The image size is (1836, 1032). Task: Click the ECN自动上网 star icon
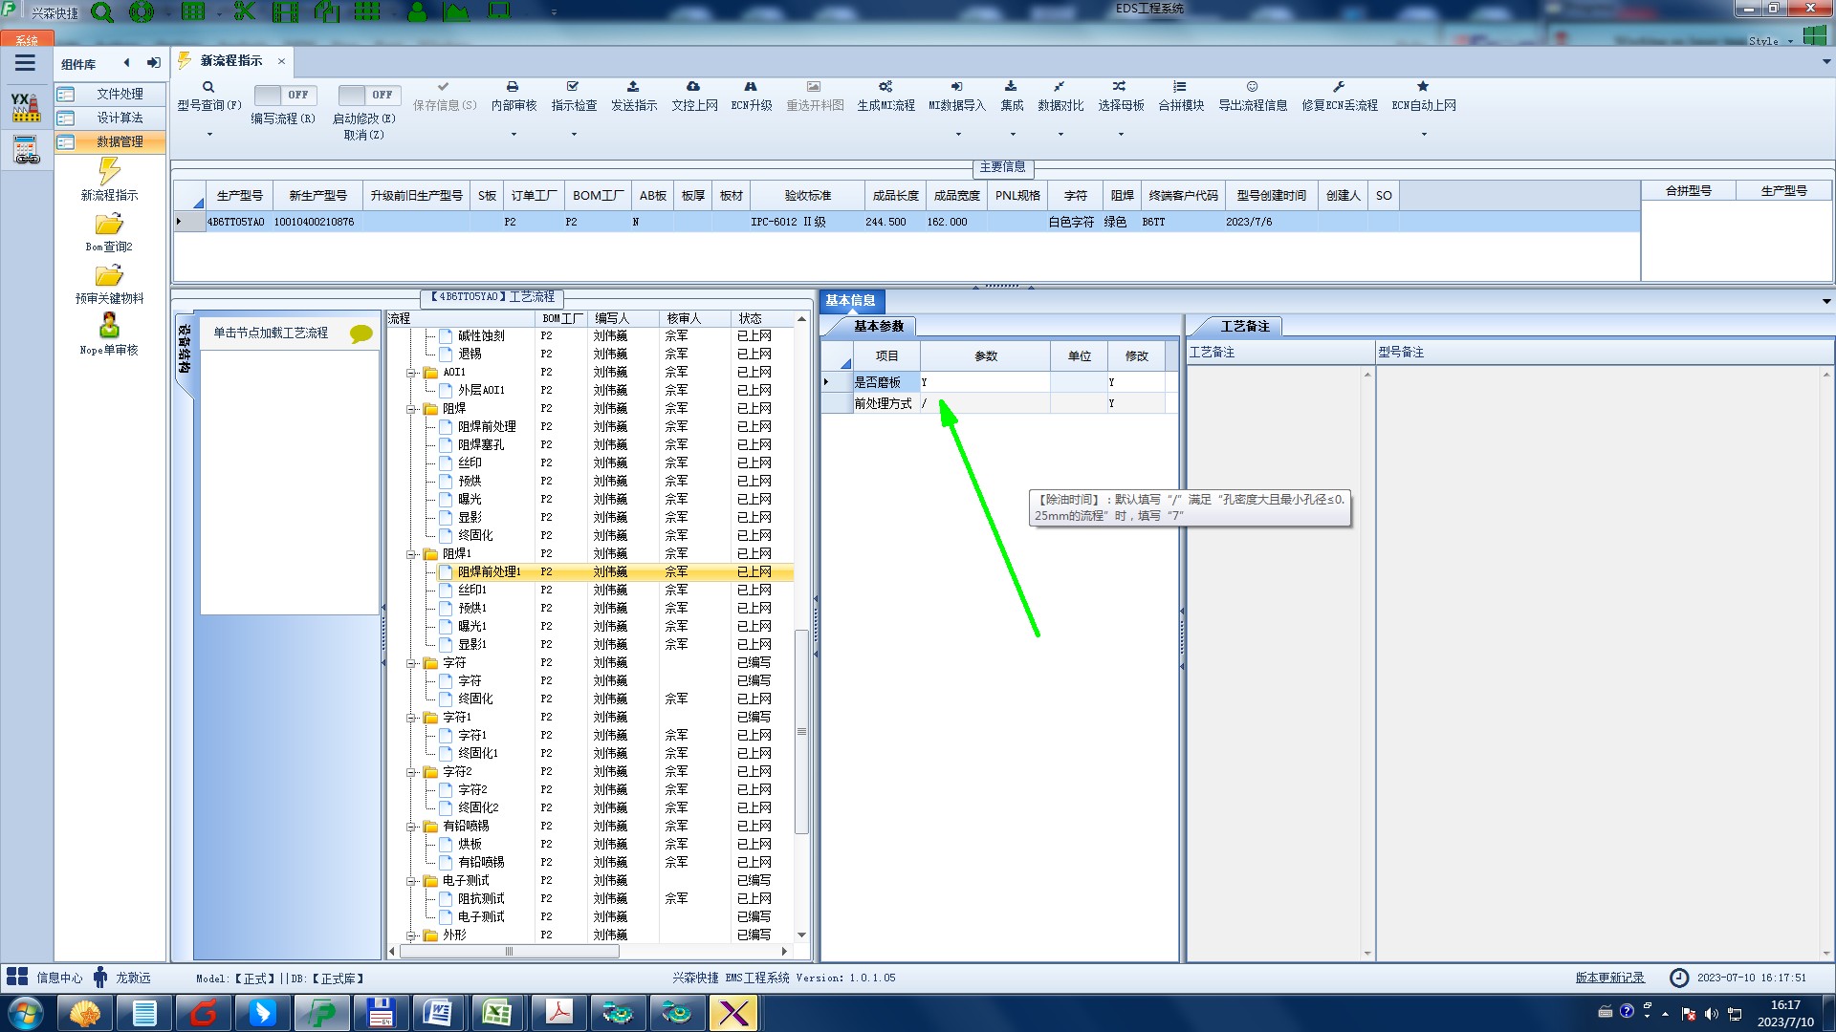(1423, 87)
